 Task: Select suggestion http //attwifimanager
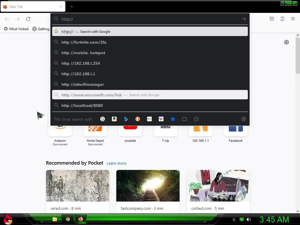[x=150, y=84]
